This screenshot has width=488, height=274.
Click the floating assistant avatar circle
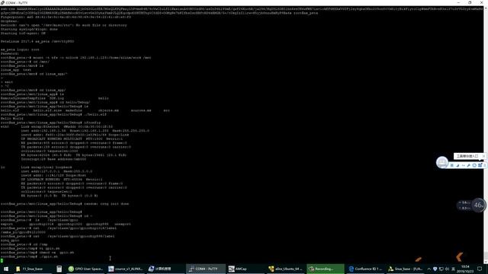point(442,162)
